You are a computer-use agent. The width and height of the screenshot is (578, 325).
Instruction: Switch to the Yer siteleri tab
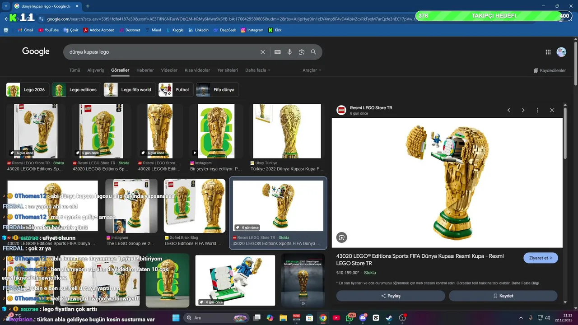tap(228, 70)
